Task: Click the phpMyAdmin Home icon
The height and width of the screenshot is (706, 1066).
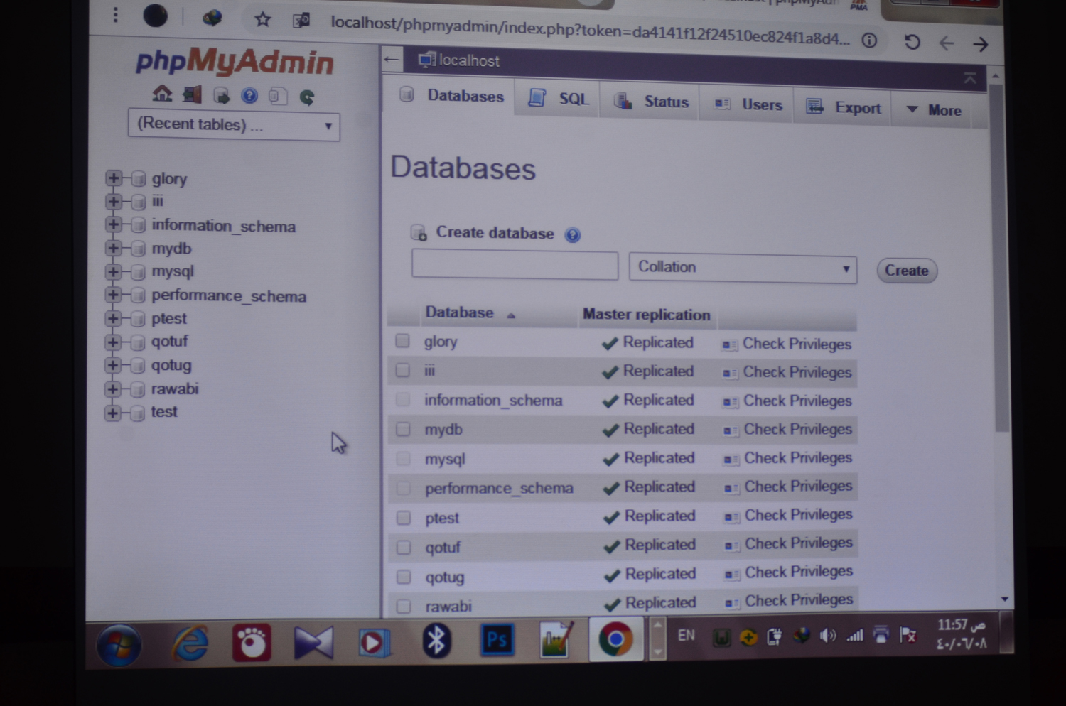Action: [x=162, y=94]
